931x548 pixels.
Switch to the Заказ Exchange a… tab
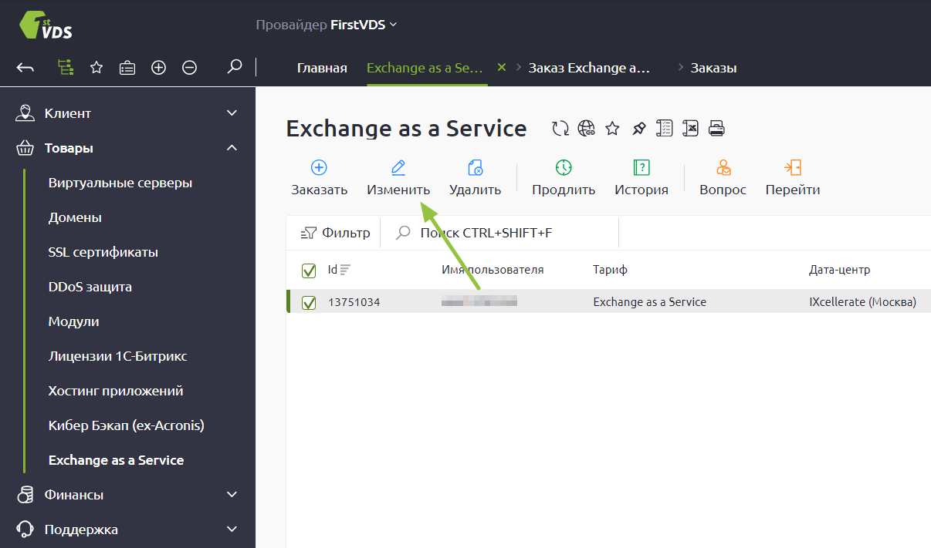[589, 68]
